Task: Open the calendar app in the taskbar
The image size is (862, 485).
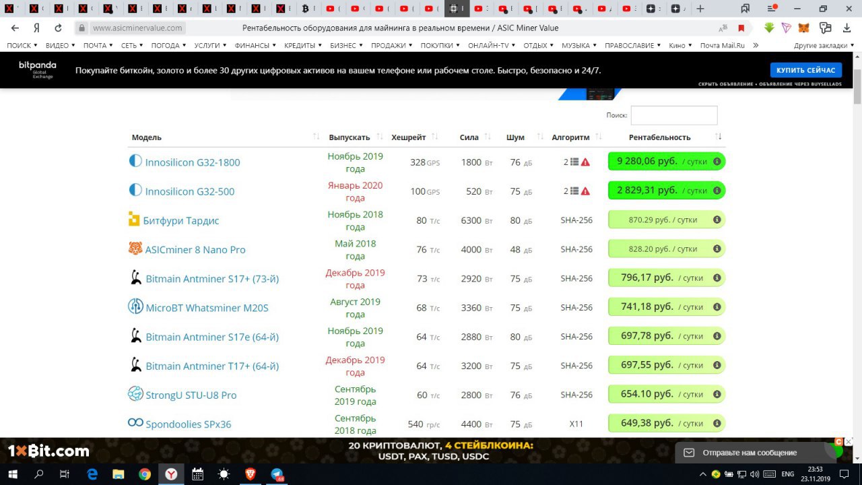Action: tap(197, 474)
